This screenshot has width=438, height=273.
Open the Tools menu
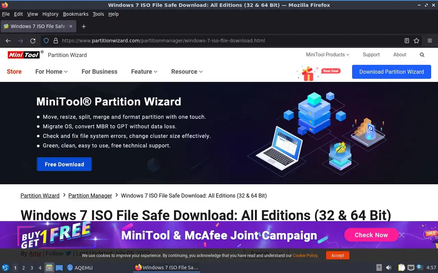98,14
